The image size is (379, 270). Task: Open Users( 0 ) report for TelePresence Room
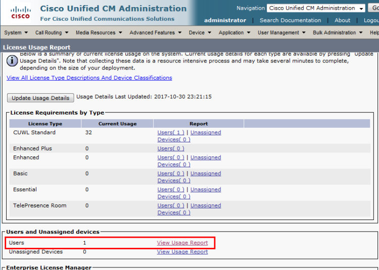coord(171,205)
